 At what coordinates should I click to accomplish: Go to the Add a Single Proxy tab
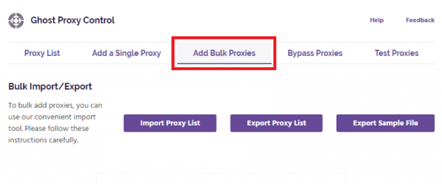click(x=126, y=53)
